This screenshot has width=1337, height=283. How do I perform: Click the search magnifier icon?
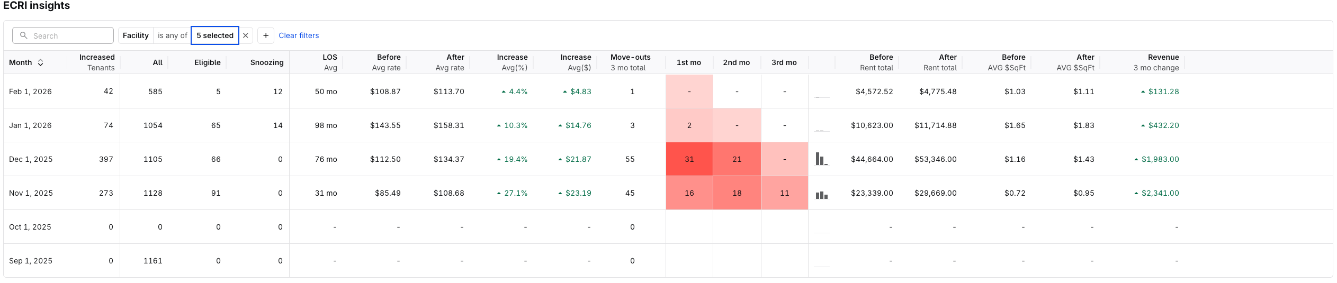pos(23,35)
